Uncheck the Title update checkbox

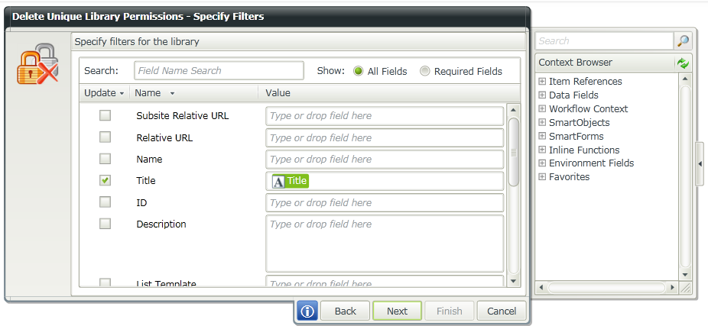point(105,181)
